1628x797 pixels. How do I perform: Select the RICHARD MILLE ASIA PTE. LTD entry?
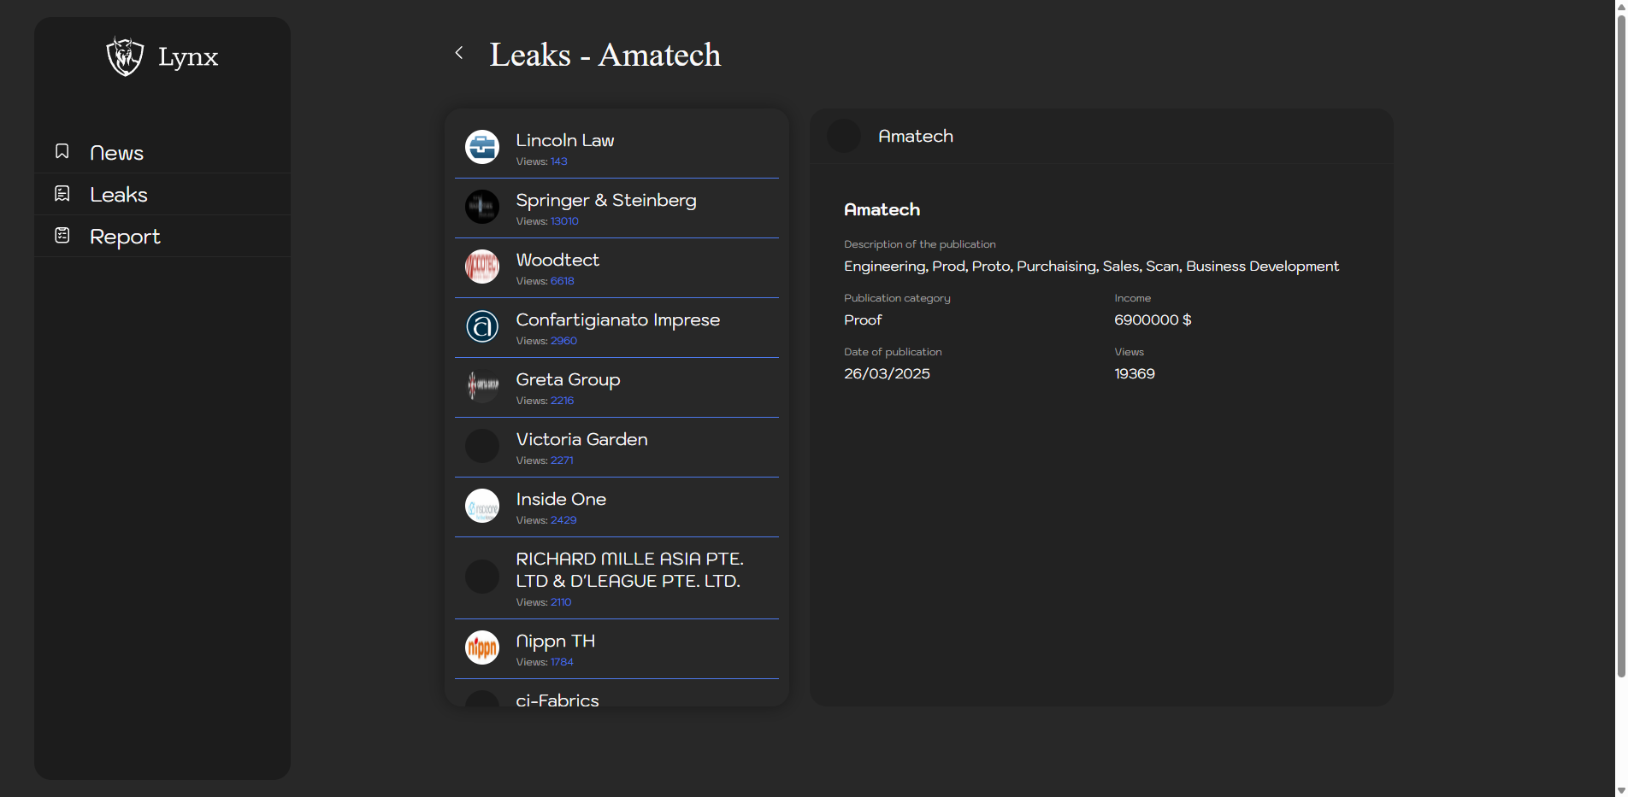[x=628, y=570]
